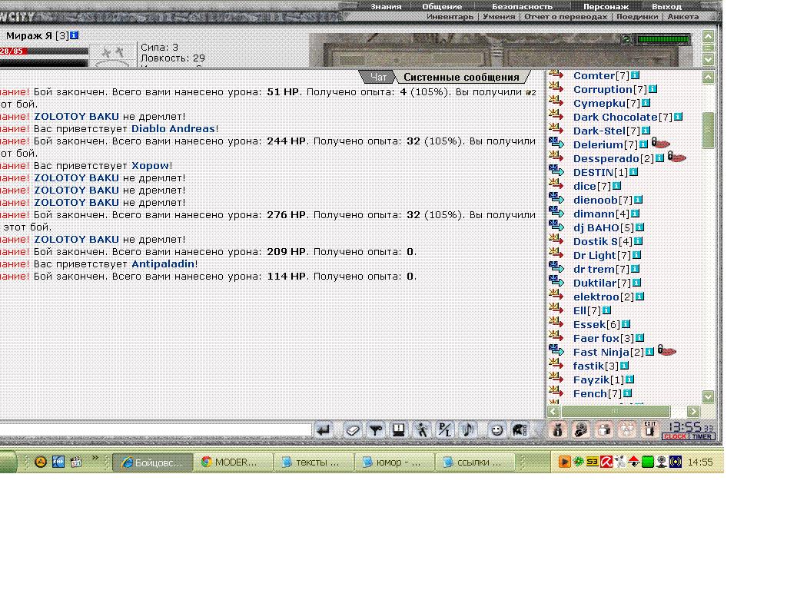Click the helmeted character icon
The width and height of the screenshot is (787, 590).
tap(581, 430)
